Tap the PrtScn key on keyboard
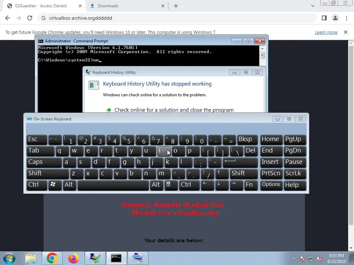354x265 pixels. pyautogui.click(x=271, y=174)
